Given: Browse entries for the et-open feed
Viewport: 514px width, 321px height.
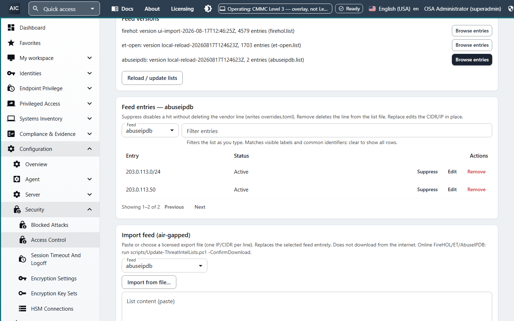Looking at the screenshot, I should click(x=472, y=45).
